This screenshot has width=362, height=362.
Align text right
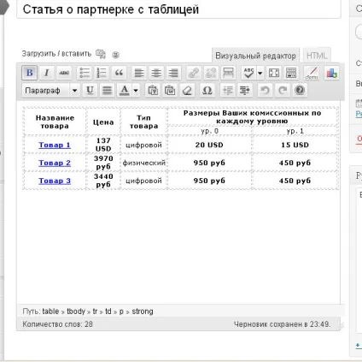point(173,73)
